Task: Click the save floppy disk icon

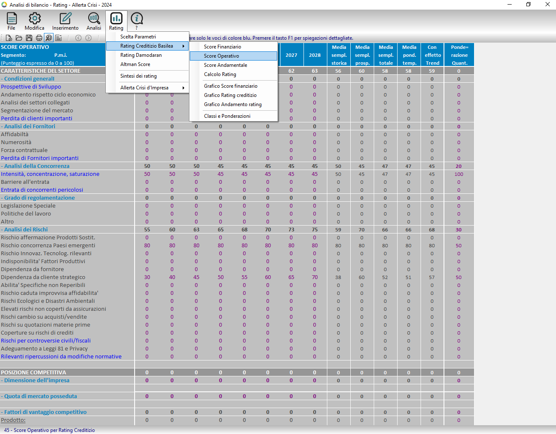Action: pyautogui.click(x=29, y=38)
